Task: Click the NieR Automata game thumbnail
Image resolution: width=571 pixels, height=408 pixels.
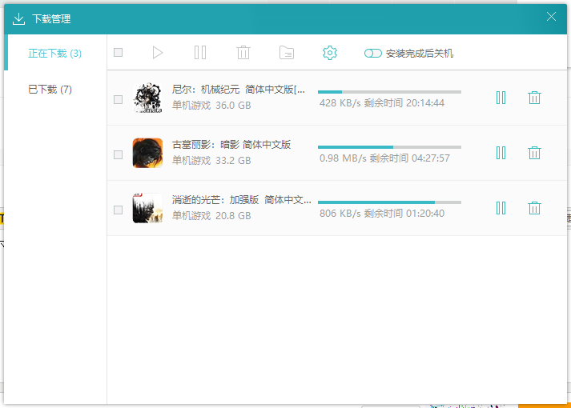Action: coord(147,98)
